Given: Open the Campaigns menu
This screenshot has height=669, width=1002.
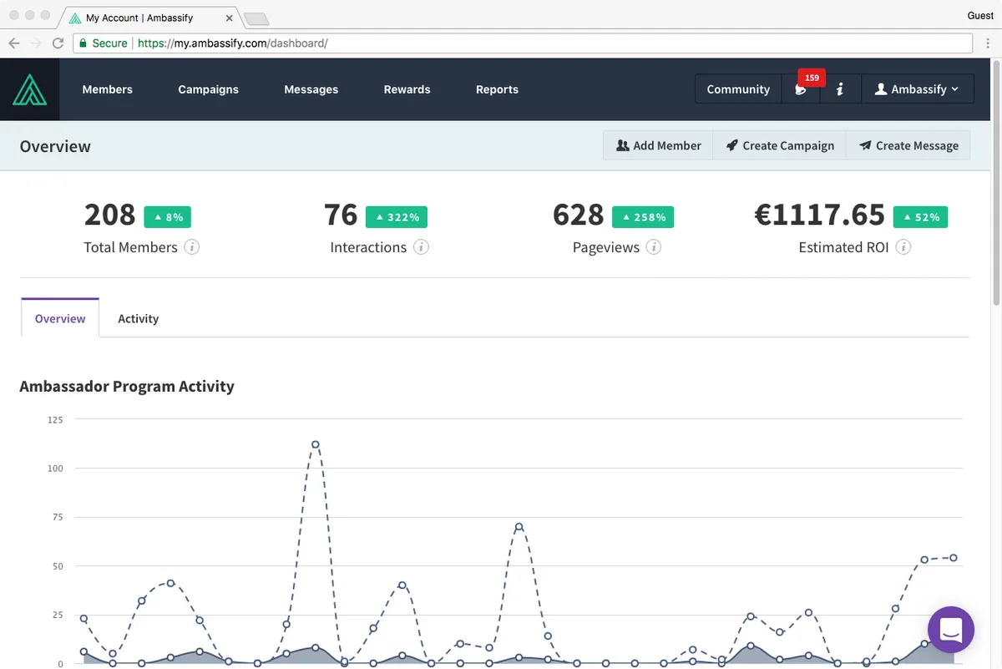Looking at the screenshot, I should [x=208, y=89].
